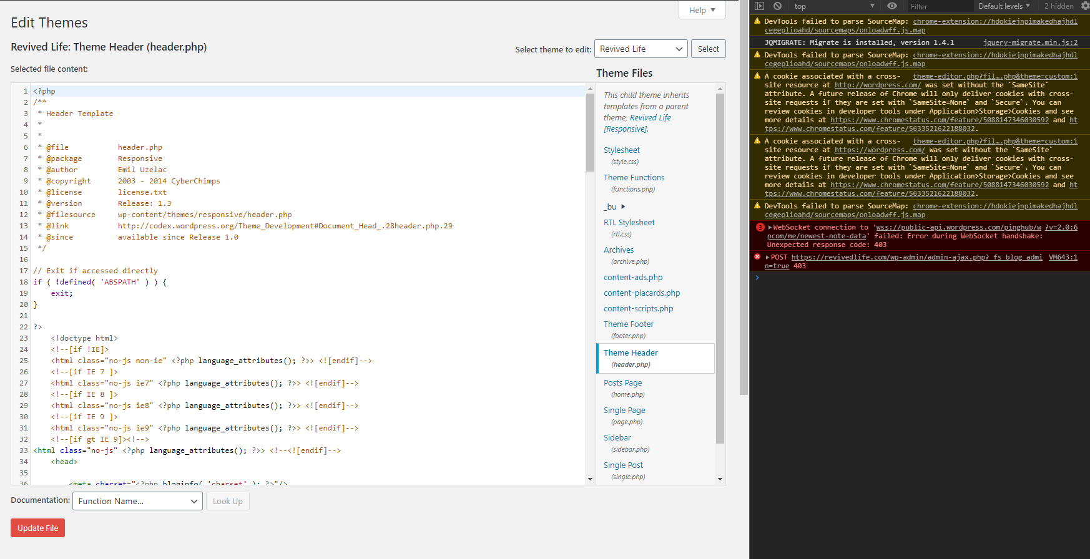Viewport: 1090px width, 559px height.
Task: Click Theme Files list scroll-up arrow
Action: click(x=720, y=89)
